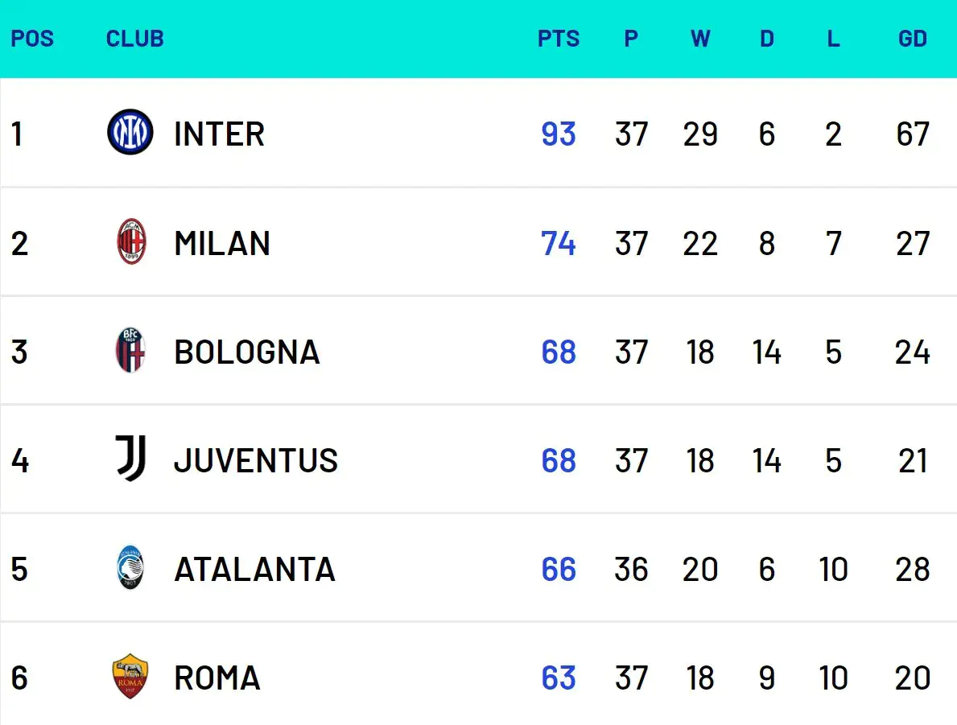Click Atalanta's 36 played matches cell

click(631, 570)
